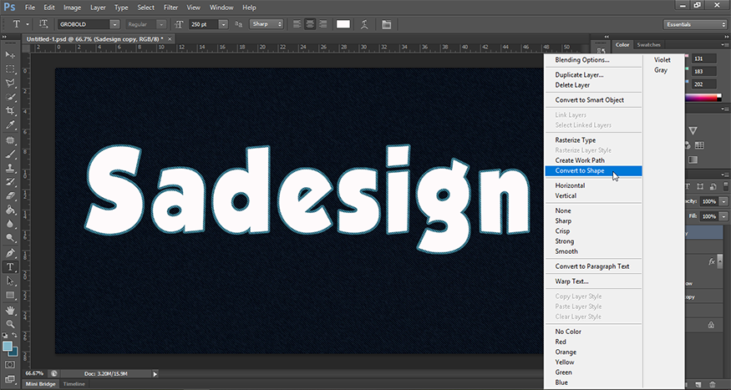
Task: Switch to the Color panel tab
Action: pos(622,45)
